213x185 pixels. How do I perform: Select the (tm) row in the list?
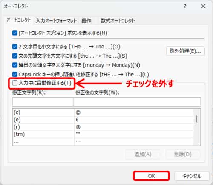tap(103, 135)
